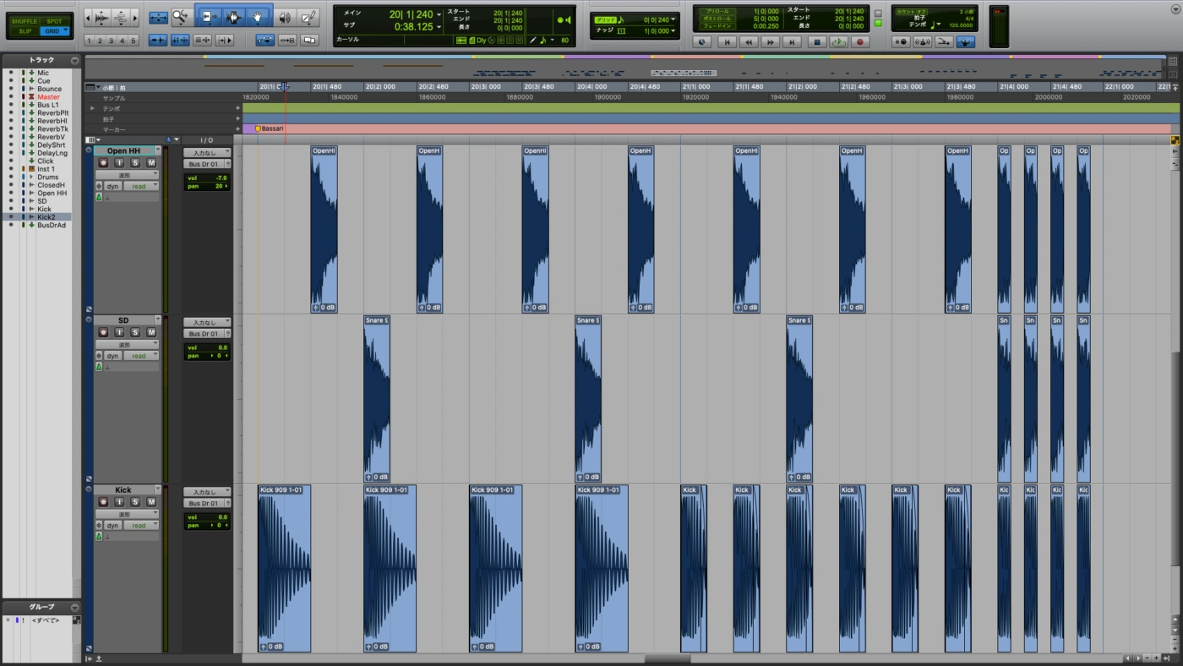Image resolution: width=1183 pixels, height=666 pixels.
Task: Toggle the metronome click button
Action: pyautogui.click(x=923, y=41)
